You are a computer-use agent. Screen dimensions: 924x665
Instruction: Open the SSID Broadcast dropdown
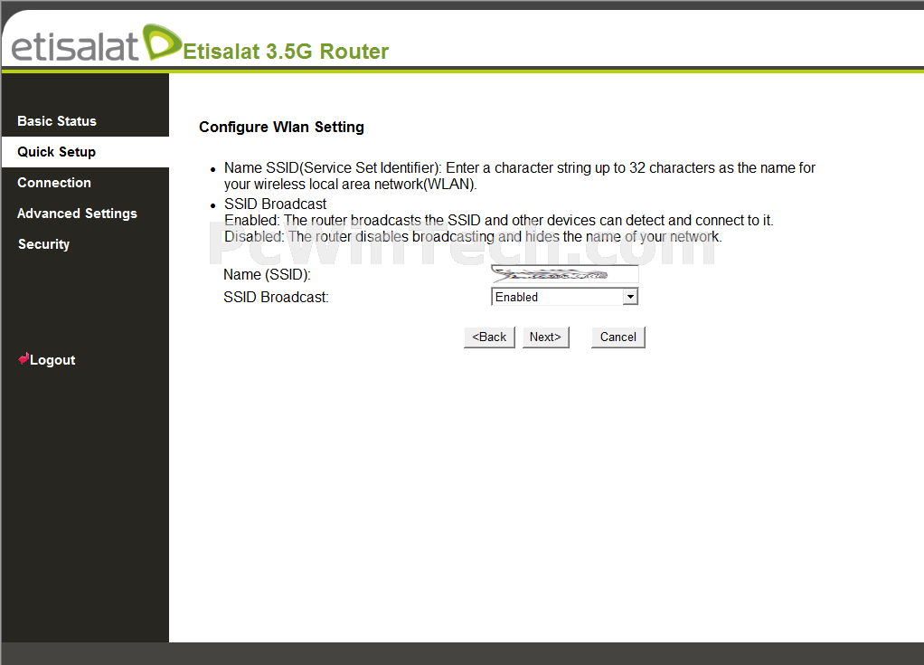point(564,297)
